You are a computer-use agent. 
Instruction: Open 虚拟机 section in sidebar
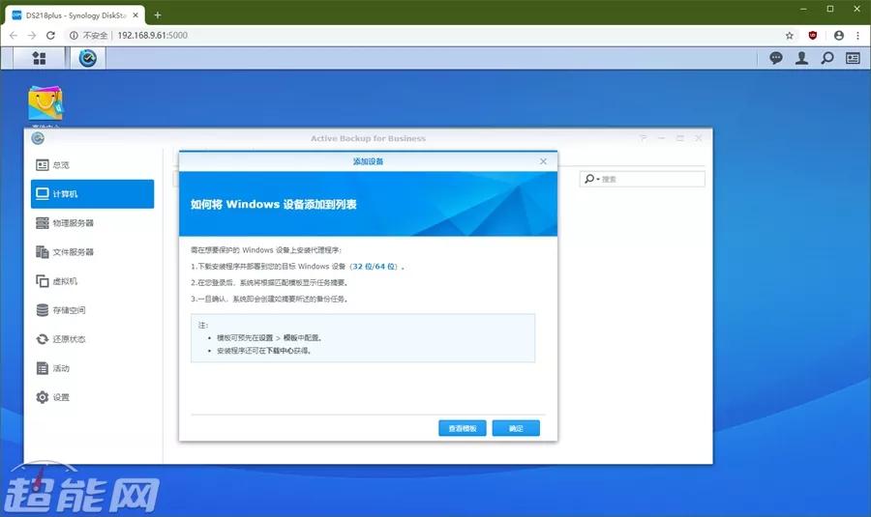92,281
